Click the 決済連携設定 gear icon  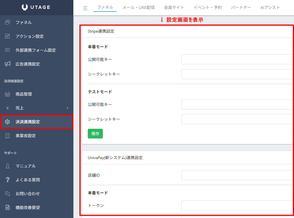point(8,122)
